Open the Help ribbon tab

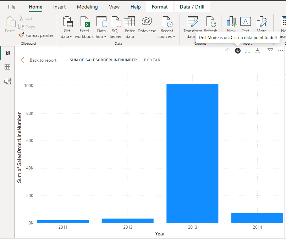pyautogui.click(x=136, y=7)
